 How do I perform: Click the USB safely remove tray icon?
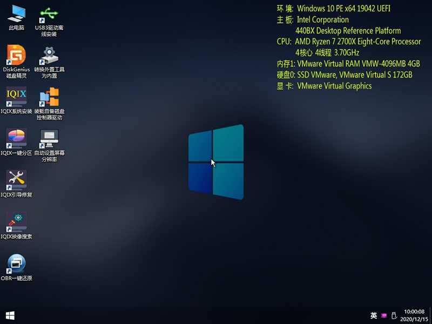click(394, 315)
